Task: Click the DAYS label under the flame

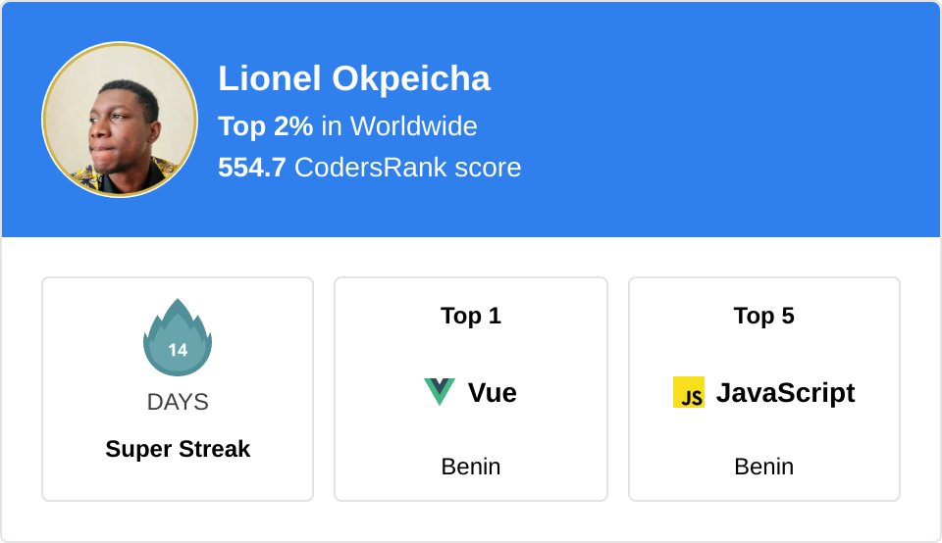Action: [178, 402]
